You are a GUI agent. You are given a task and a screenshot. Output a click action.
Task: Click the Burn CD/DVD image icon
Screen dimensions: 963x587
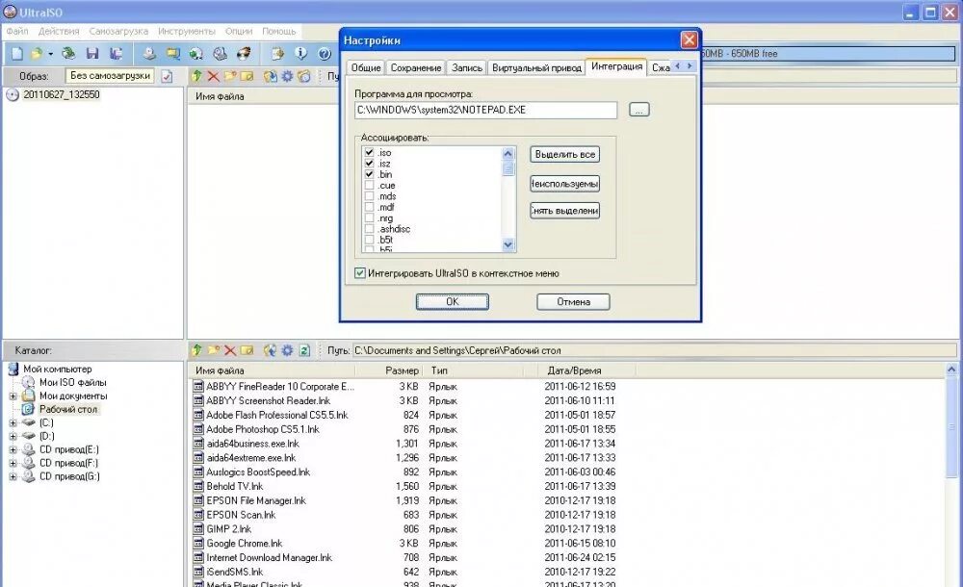244,54
